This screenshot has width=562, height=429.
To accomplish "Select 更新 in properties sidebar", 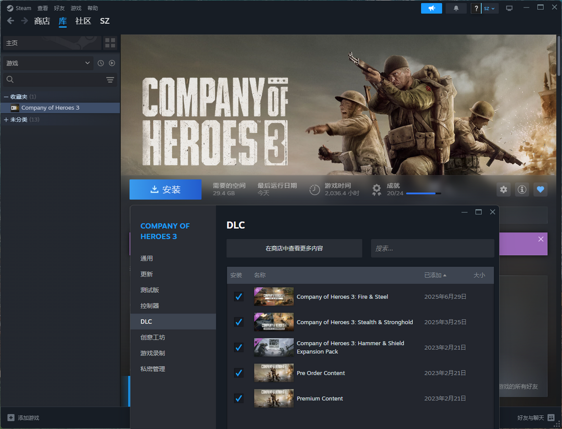I will tap(173, 274).
